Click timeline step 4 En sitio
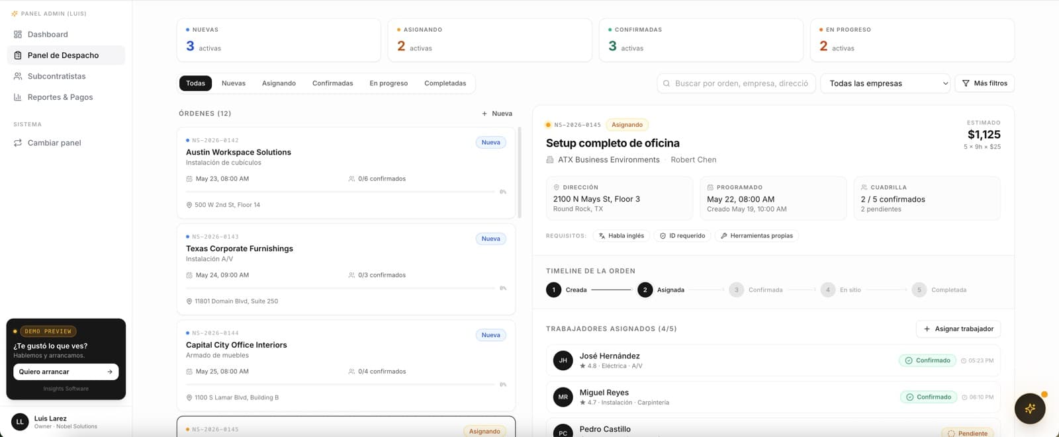1059x437 pixels. (x=841, y=290)
